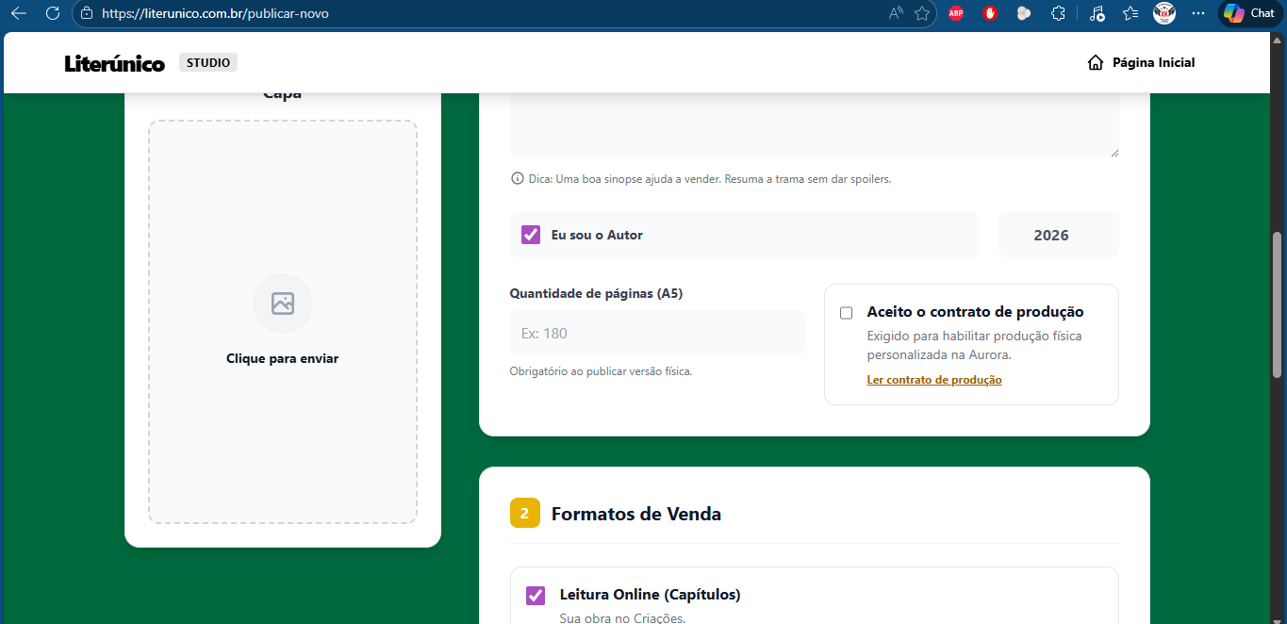This screenshot has height=624, width=1287.
Task: Check 'Aceito o contrato de produção' box
Action: pyautogui.click(x=846, y=313)
